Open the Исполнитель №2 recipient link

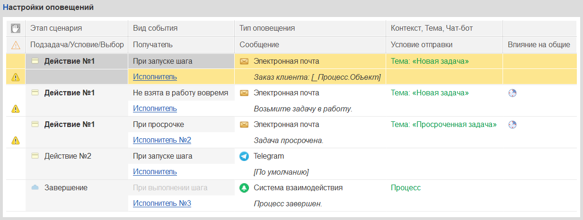pos(162,140)
